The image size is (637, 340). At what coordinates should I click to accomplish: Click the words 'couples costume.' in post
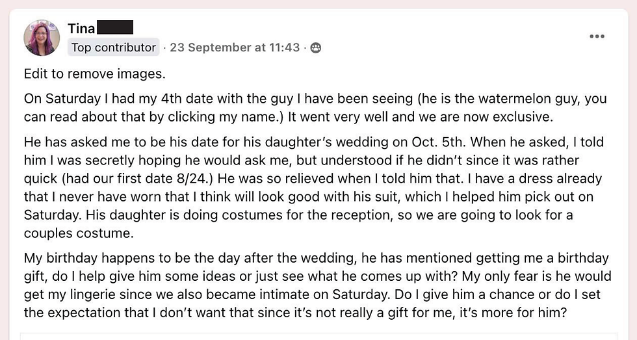click(x=79, y=233)
